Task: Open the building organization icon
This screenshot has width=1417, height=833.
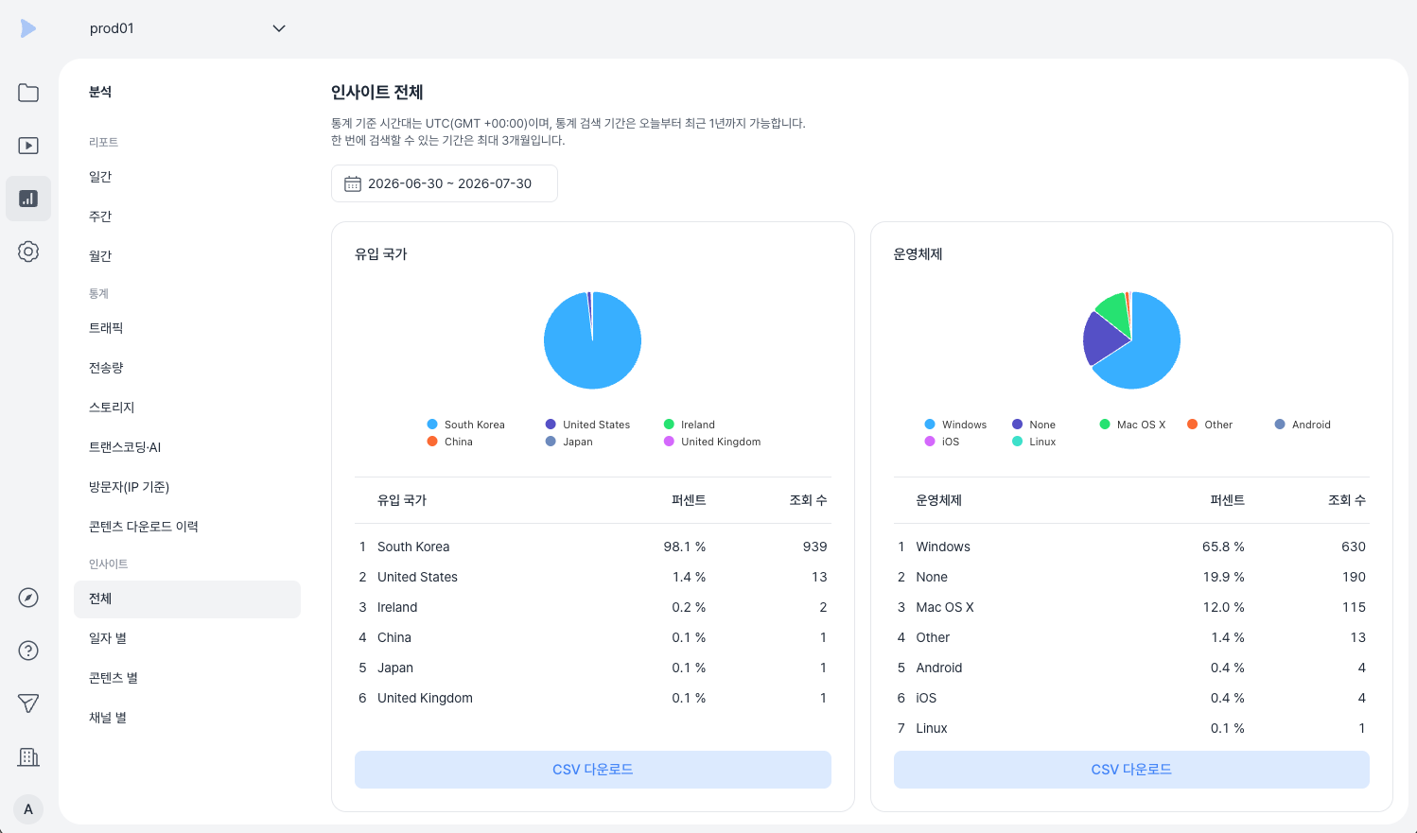Action: pos(28,756)
